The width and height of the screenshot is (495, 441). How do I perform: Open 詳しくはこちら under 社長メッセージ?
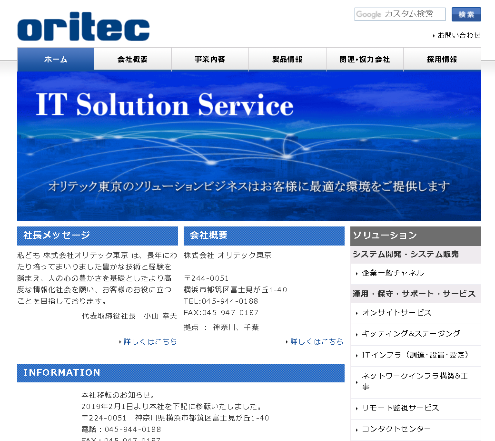pyautogui.click(x=150, y=342)
